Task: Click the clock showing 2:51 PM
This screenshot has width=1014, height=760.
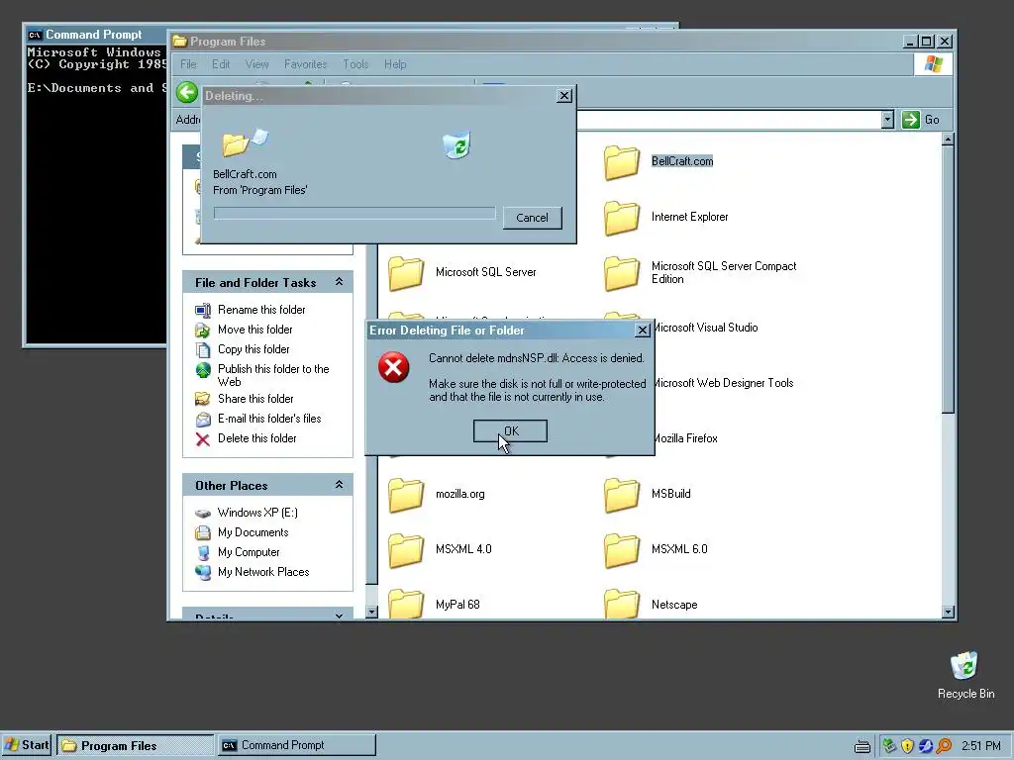Action: [x=980, y=746]
